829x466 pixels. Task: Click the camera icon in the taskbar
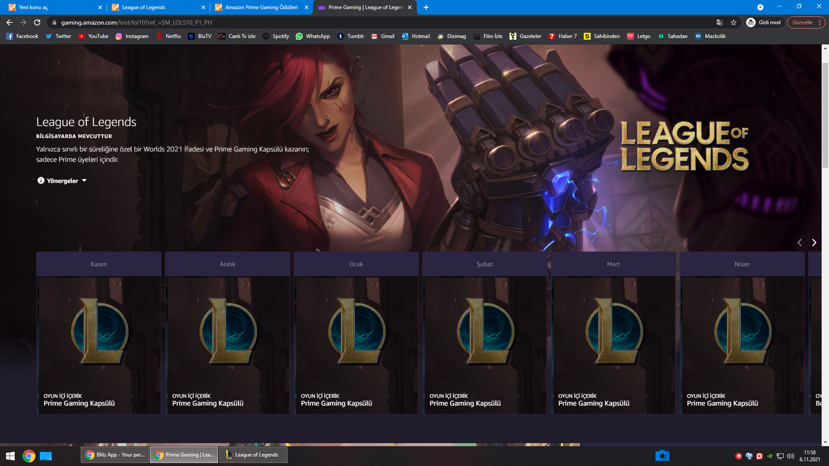662,456
